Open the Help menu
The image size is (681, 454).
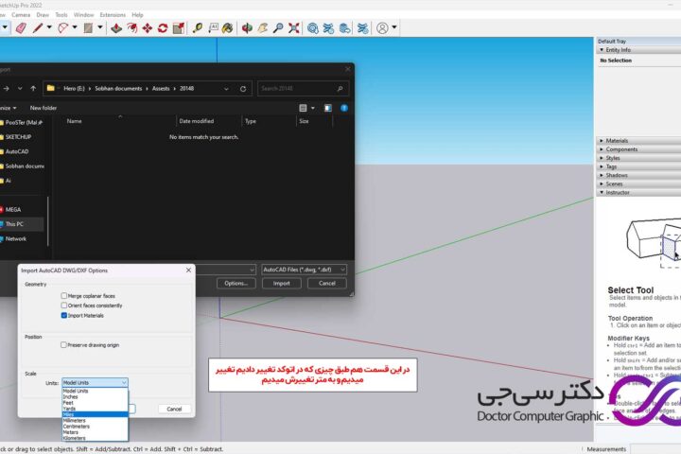137,15
